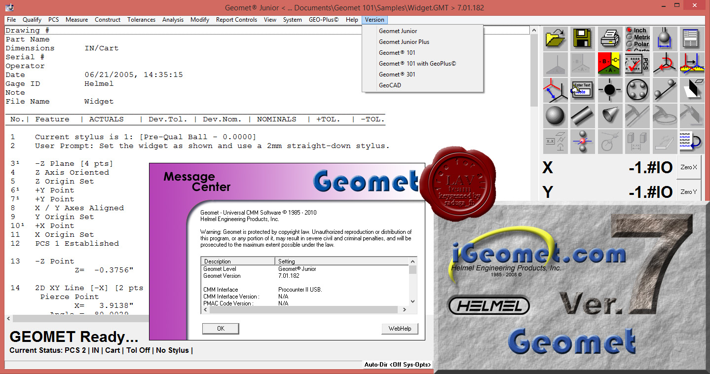Select the plane feature icon
710x374 pixels.
(691, 89)
